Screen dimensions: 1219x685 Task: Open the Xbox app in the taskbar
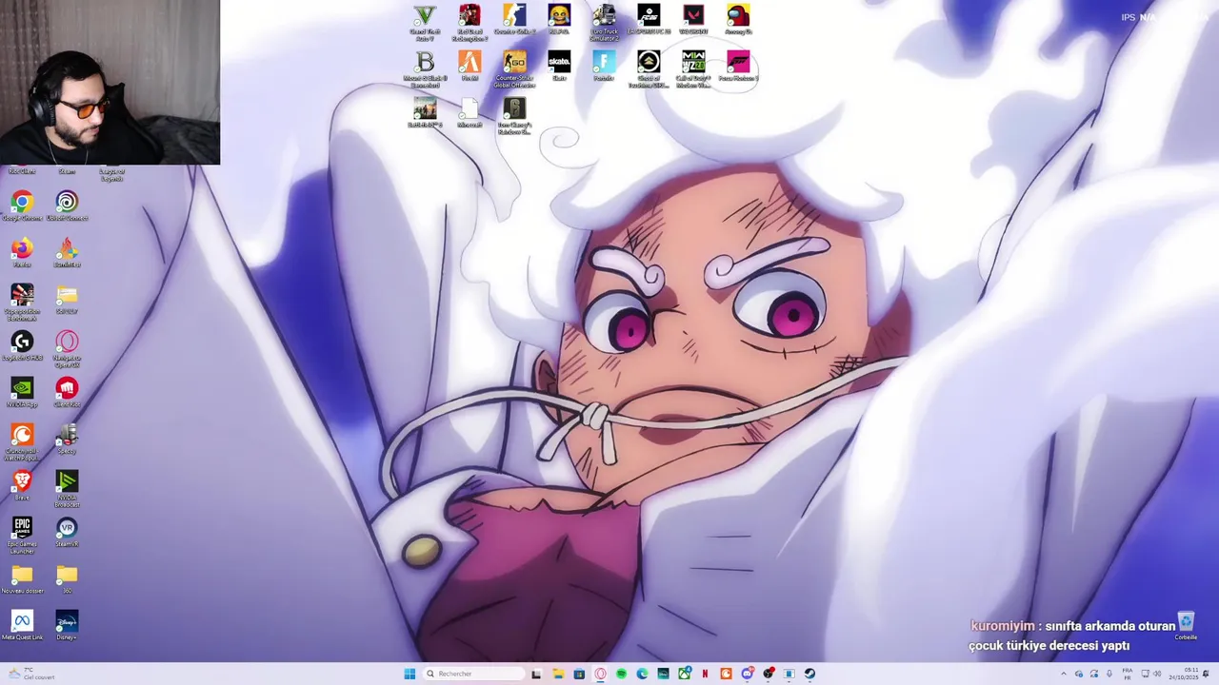coord(685,674)
